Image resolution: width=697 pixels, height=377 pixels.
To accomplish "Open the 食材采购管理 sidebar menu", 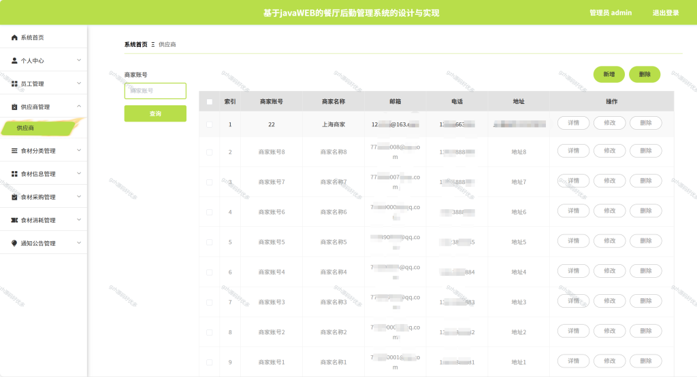I will coord(44,197).
